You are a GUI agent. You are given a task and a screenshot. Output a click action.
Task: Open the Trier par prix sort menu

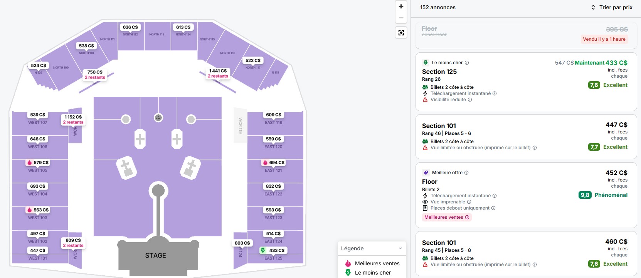tap(612, 7)
